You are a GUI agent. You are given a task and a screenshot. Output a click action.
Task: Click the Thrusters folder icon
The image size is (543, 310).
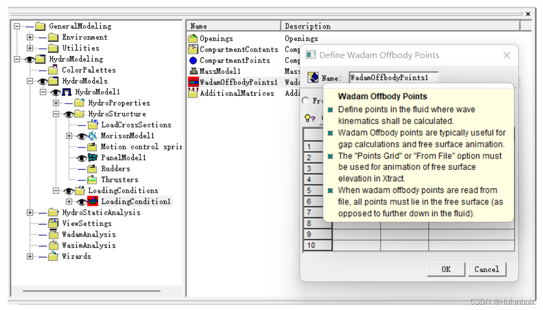click(x=92, y=180)
